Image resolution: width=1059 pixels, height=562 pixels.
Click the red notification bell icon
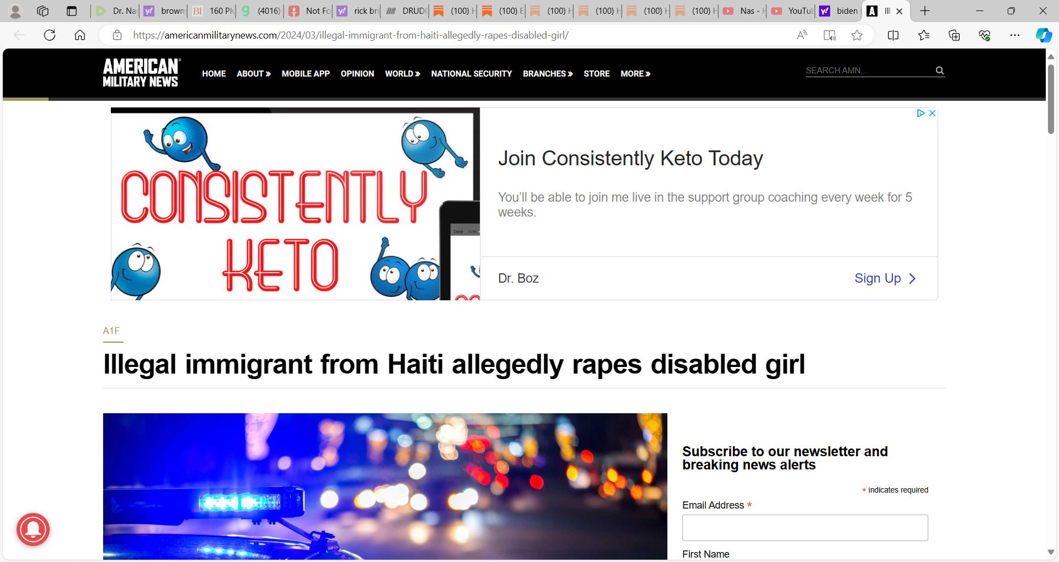coord(33,529)
